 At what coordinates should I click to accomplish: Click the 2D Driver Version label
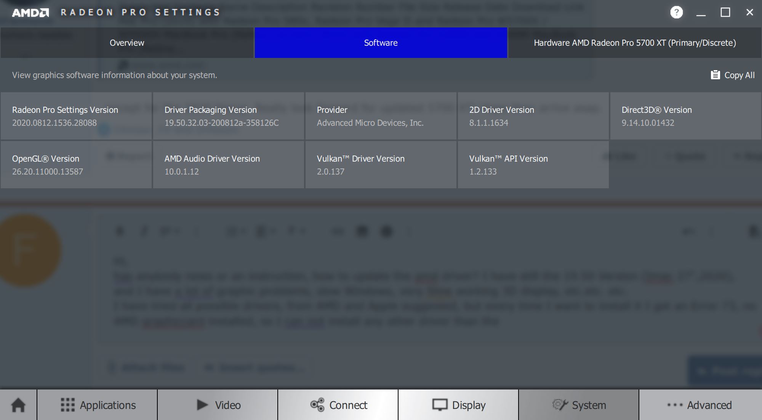pyautogui.click(x=502, y=110)
